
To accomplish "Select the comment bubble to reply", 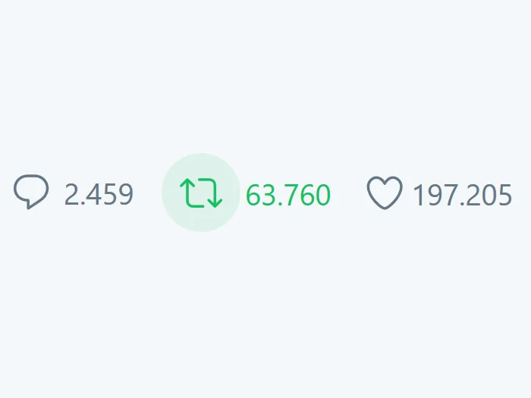I will point(31,192).
